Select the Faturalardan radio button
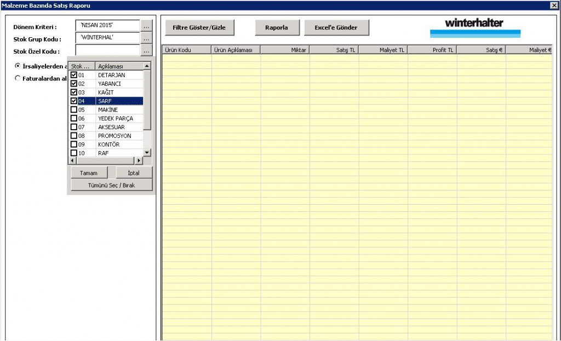 click(18, 78)
